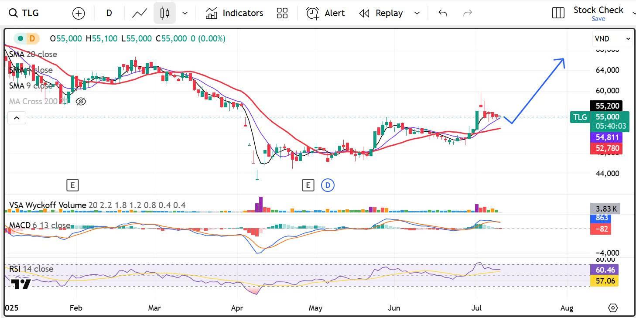
Task: Change the D timeframe interval
Action: pos(109,13)
